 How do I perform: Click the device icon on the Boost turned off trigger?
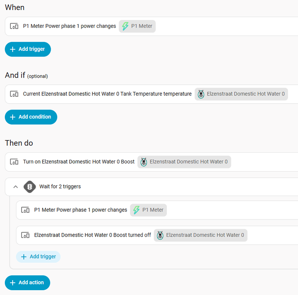[25, 235]
